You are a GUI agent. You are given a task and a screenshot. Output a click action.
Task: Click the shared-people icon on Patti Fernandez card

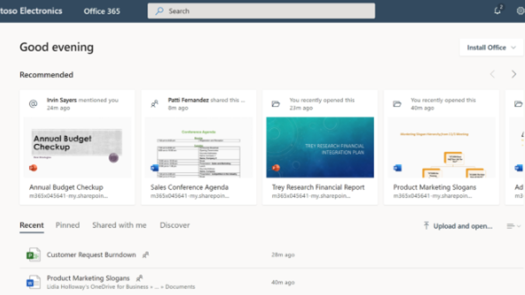154,104
